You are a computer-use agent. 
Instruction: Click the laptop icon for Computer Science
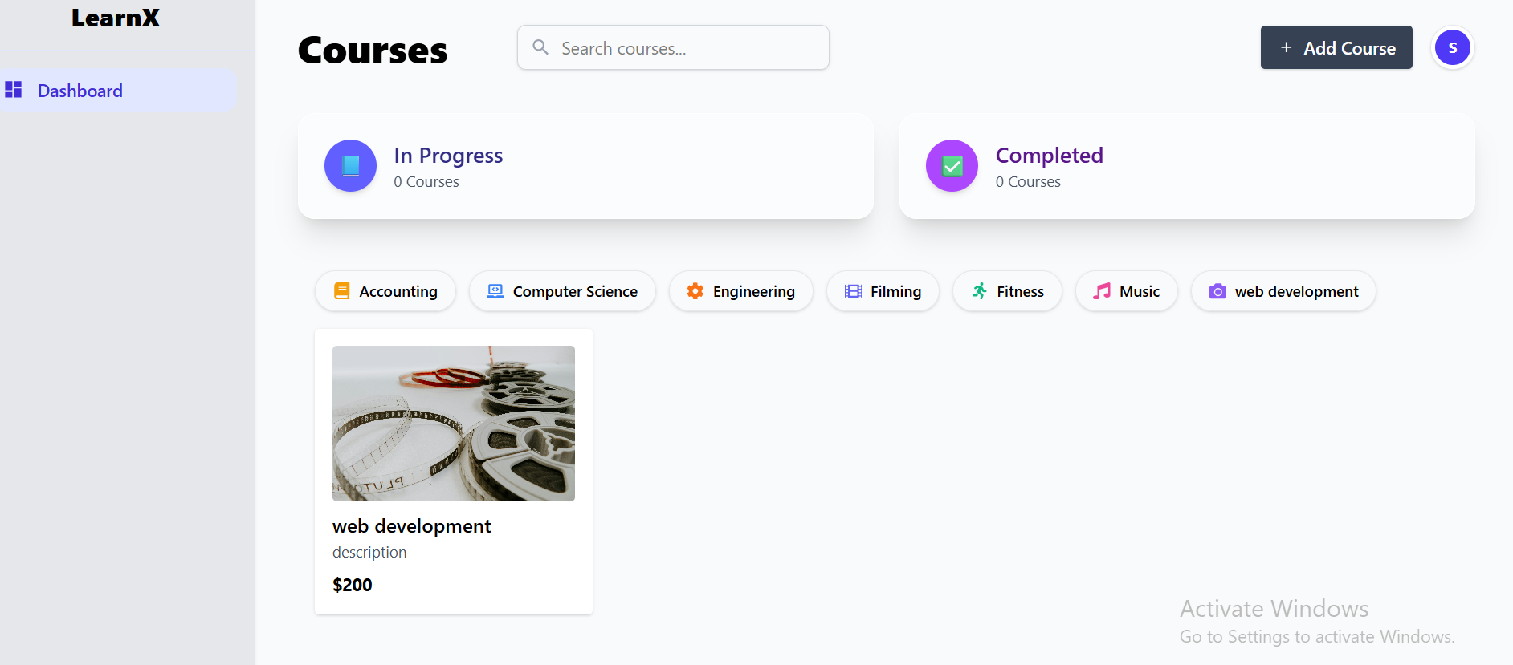(x=495, y=291)
